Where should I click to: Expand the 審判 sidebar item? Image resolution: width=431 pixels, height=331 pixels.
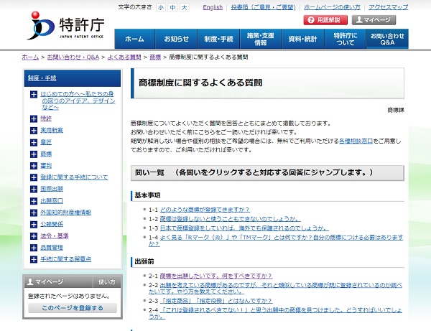[x=34, y=166]
